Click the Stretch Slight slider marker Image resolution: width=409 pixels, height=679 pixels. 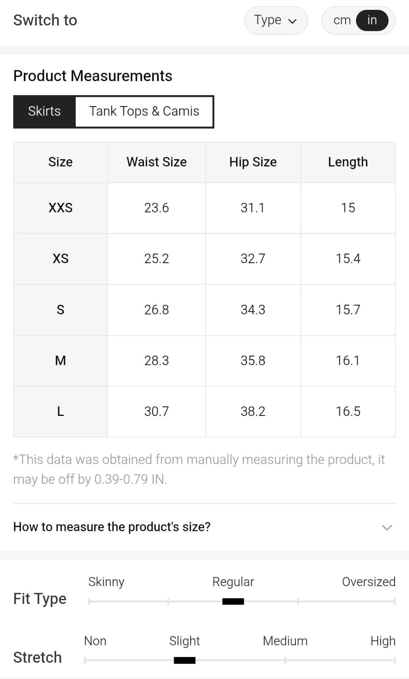[x=185, y=660]
